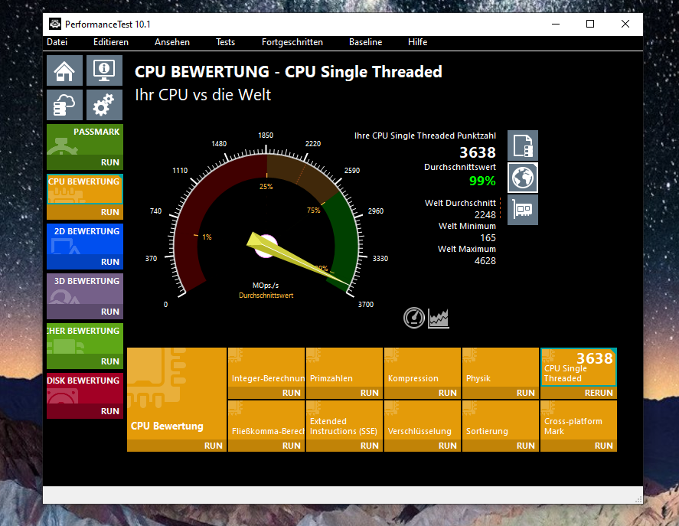Open the system information monitor icon

pos(104,70)
